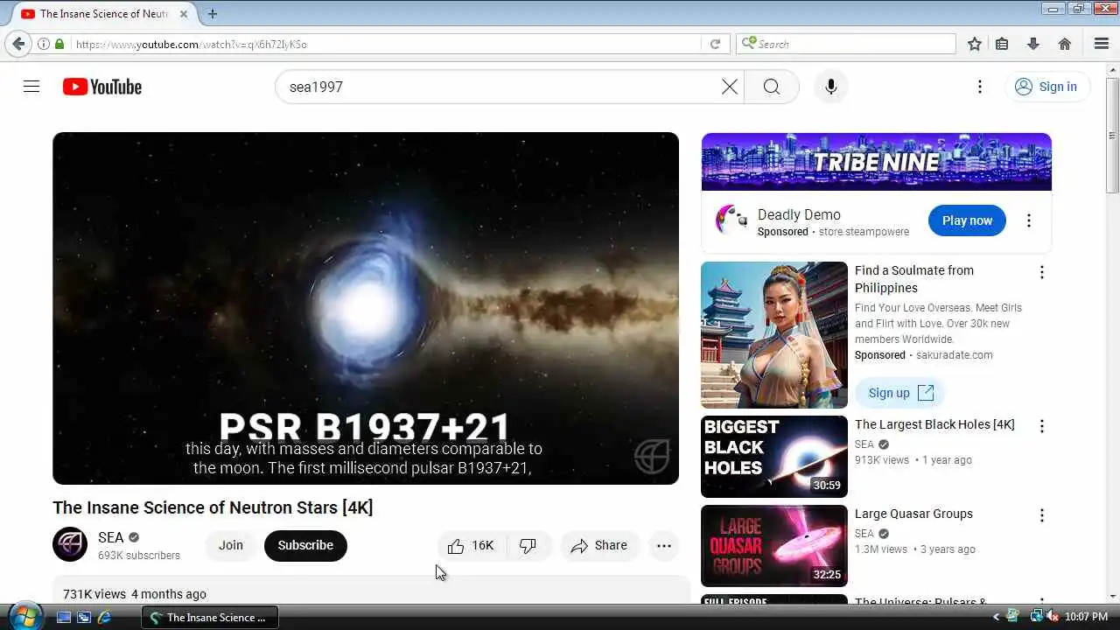
Task: Open Find a Soulmate ad thumbnail
Action: (774, 335)
